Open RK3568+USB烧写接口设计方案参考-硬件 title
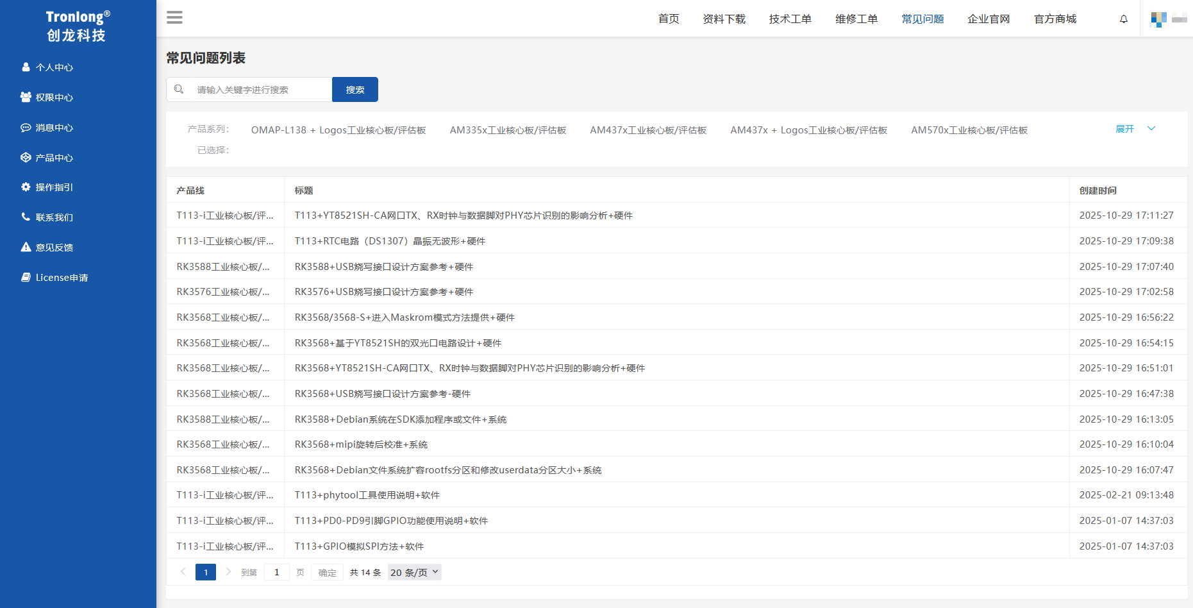The image size is (1193, 608). click(x=383, y=394)
